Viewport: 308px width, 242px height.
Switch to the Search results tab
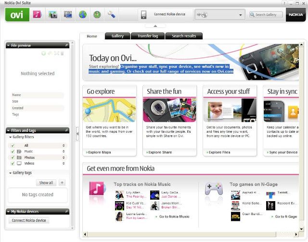(184, 36)
